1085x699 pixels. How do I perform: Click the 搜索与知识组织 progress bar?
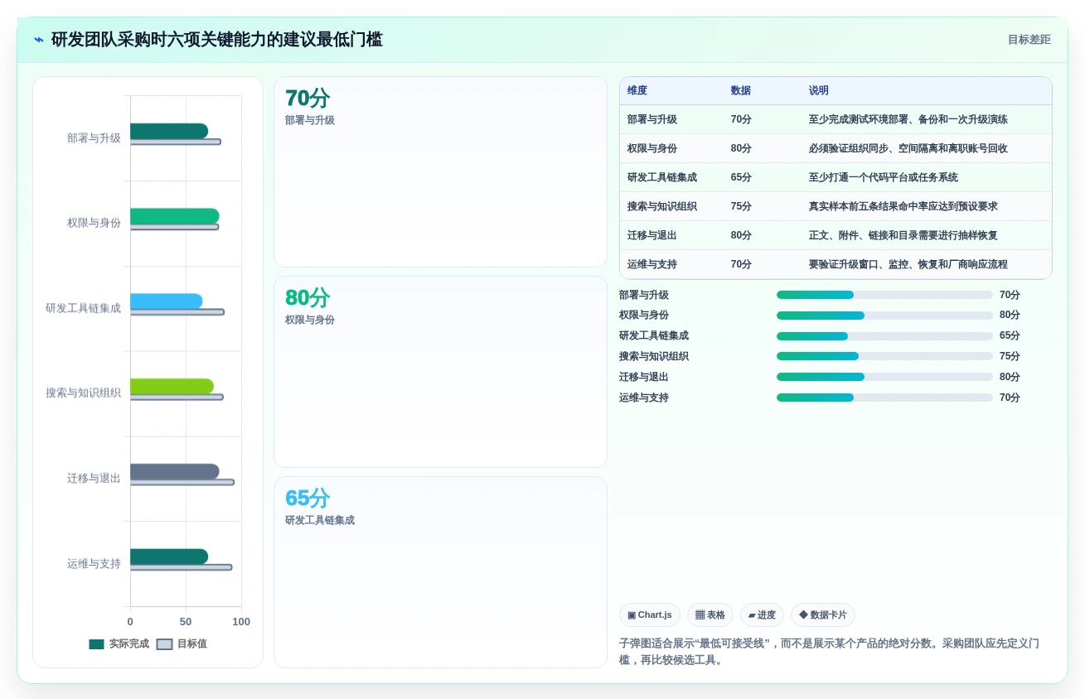tap(884, 356)
